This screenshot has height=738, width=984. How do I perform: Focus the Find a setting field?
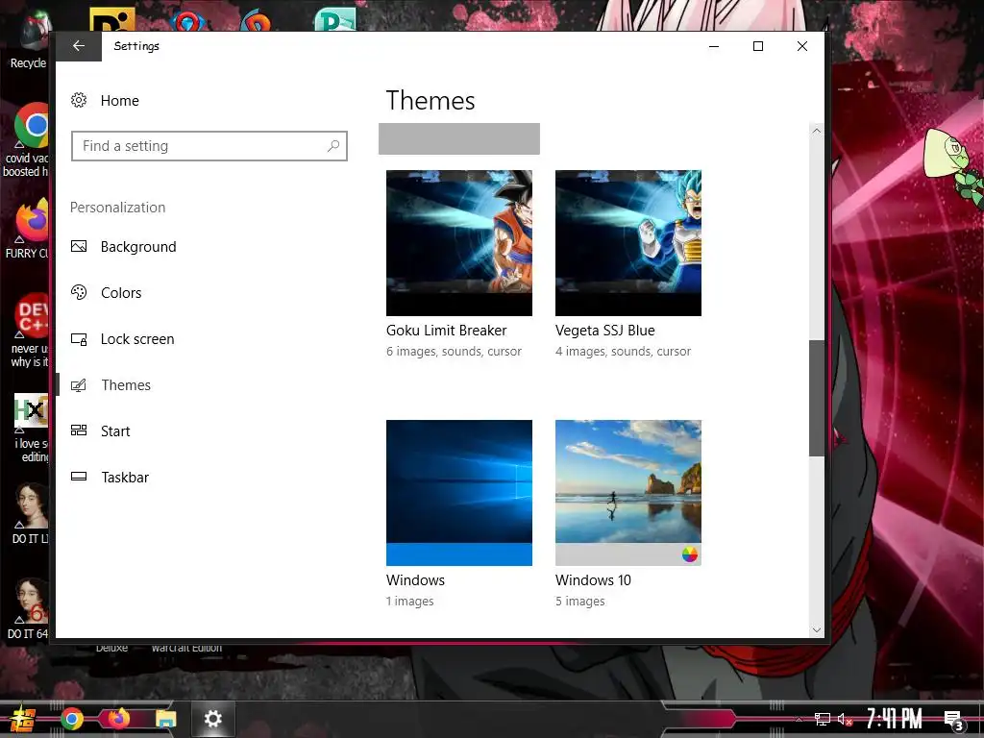pos(209,146)
